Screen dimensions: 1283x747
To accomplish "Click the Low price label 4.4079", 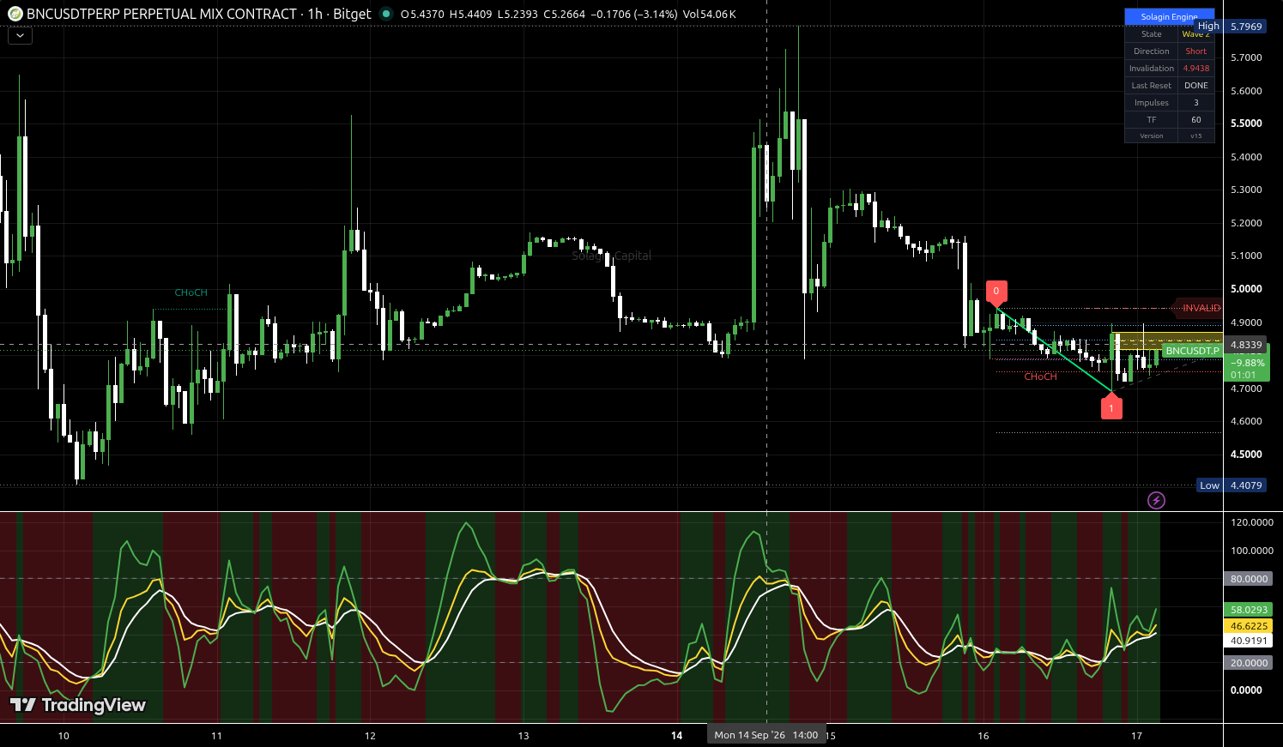I will pos(1246,485).
